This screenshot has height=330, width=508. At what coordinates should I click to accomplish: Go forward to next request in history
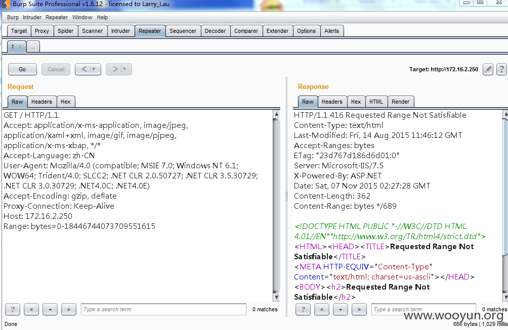click(x=115, y=69)
